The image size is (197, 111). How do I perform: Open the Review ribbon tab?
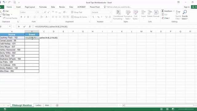pyautogui.click(x=62, y=7)
